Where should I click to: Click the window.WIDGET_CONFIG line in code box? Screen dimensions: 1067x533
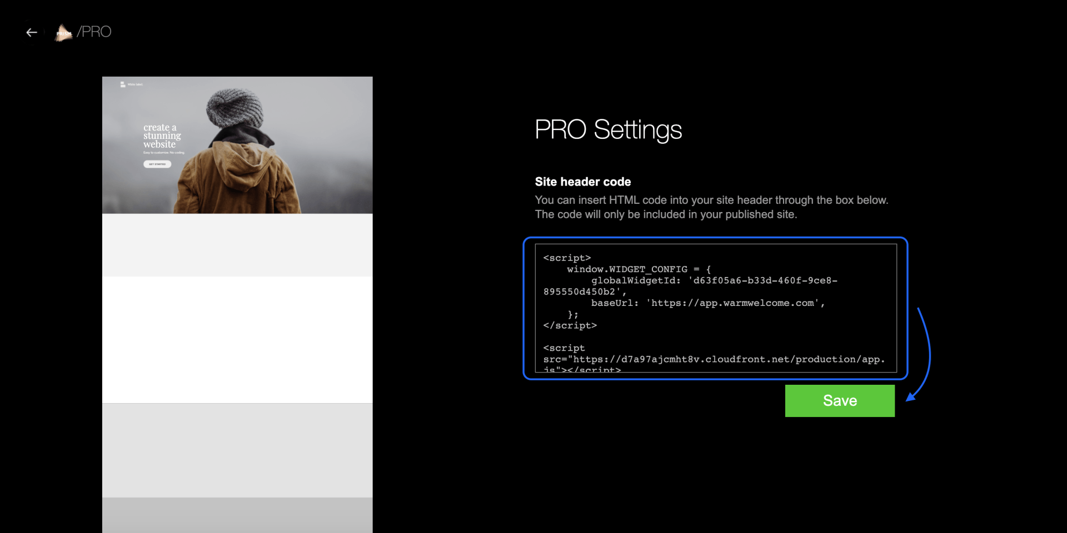[639, 269]
